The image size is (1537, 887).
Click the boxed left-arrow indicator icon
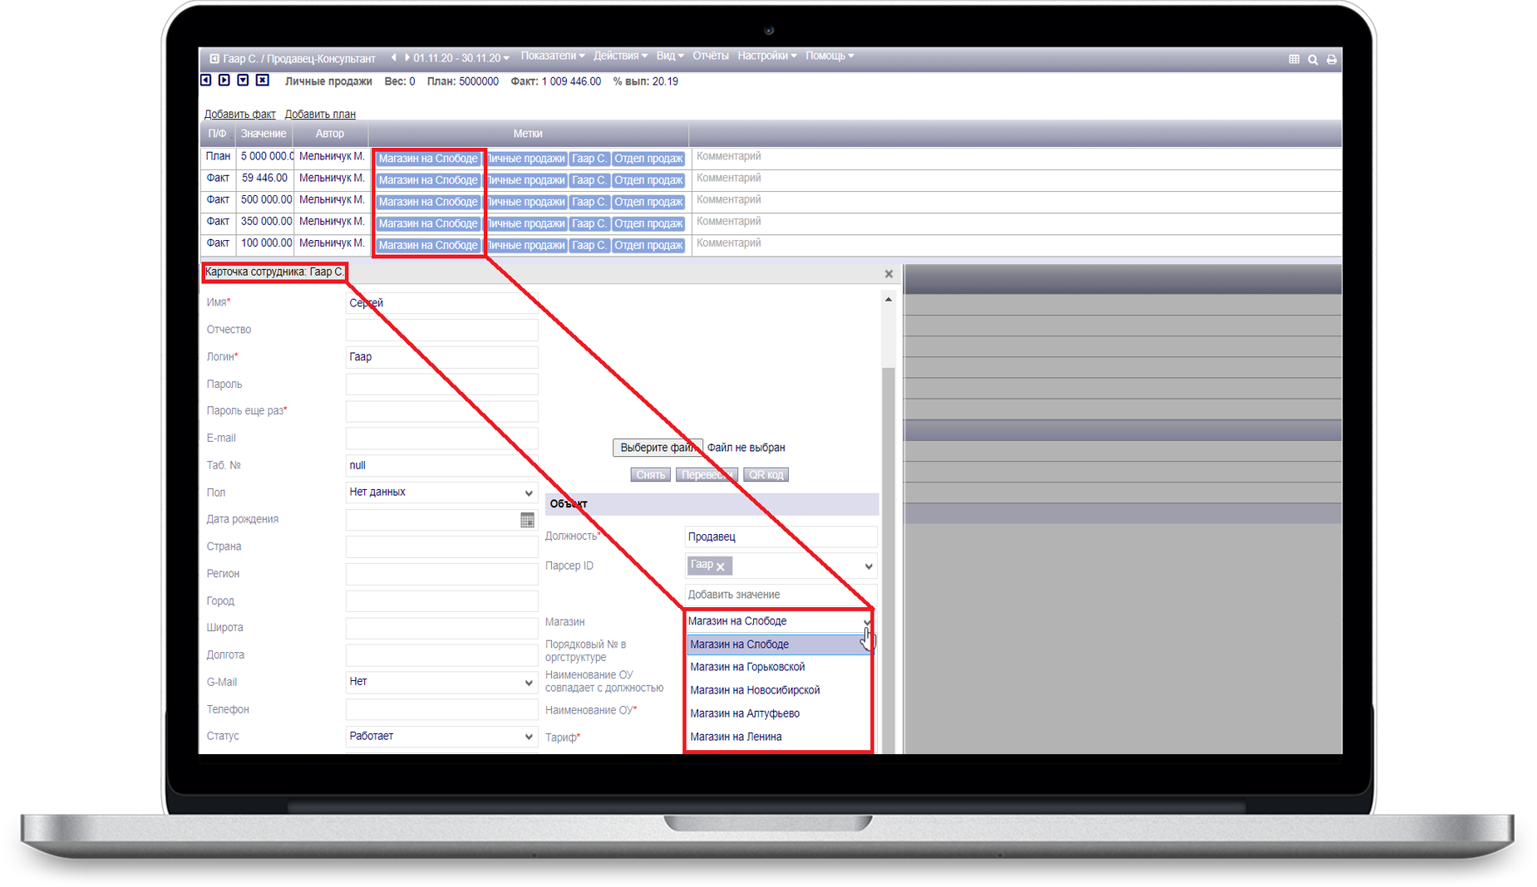point(206,81)
